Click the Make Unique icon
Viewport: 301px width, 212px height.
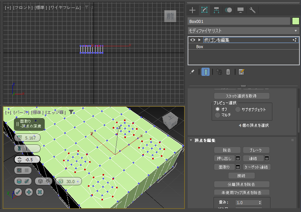click(x=219, y=72)
